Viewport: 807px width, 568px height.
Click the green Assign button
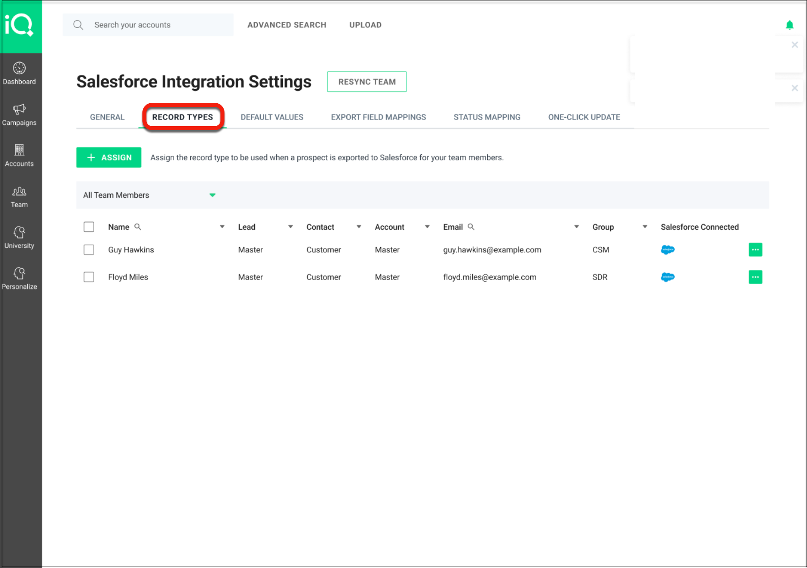click(109, 157)
